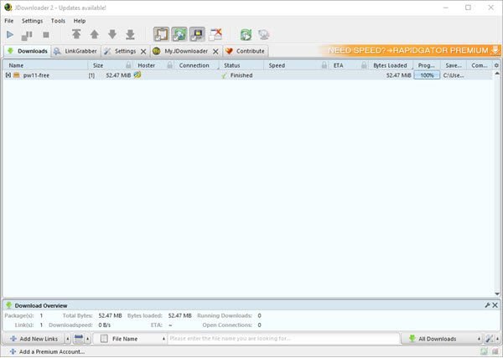Click the green update check icon

[246, 34]
